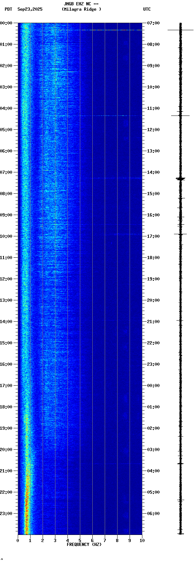Click the 14:00 PDT time label
This screenshot has height=563, width=196.
coord(6,322)
